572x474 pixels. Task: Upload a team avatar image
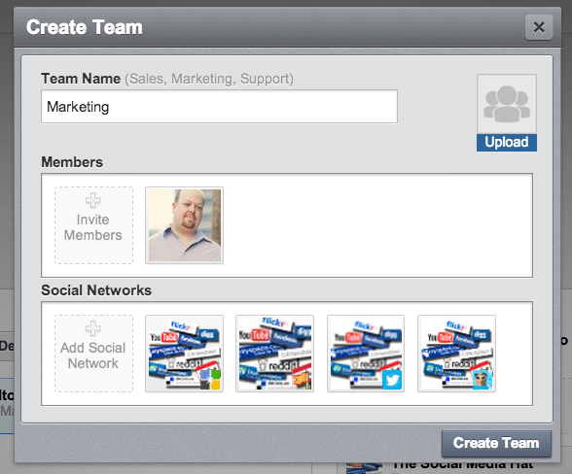coord(506,142)
